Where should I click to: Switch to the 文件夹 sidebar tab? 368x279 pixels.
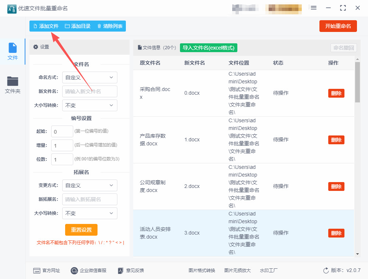13,85
